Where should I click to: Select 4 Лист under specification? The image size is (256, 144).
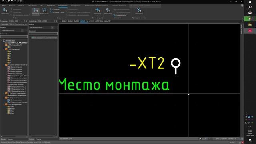[11, 113]
